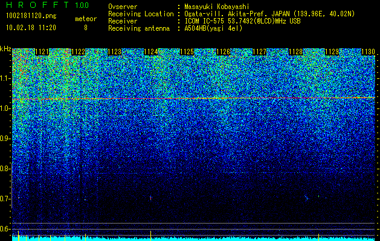Click the yellow meteor detection tick below 1124
Image resolution: width=380 pixels, height=241 pixels.
[x=151, y=236]
